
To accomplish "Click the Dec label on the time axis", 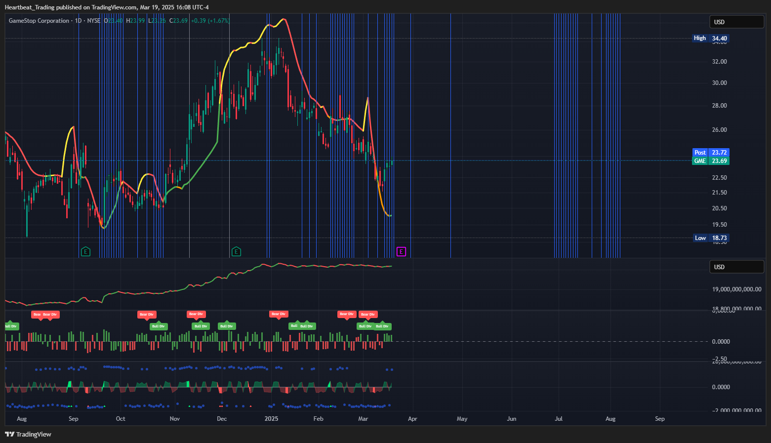I will pos(222,419).
